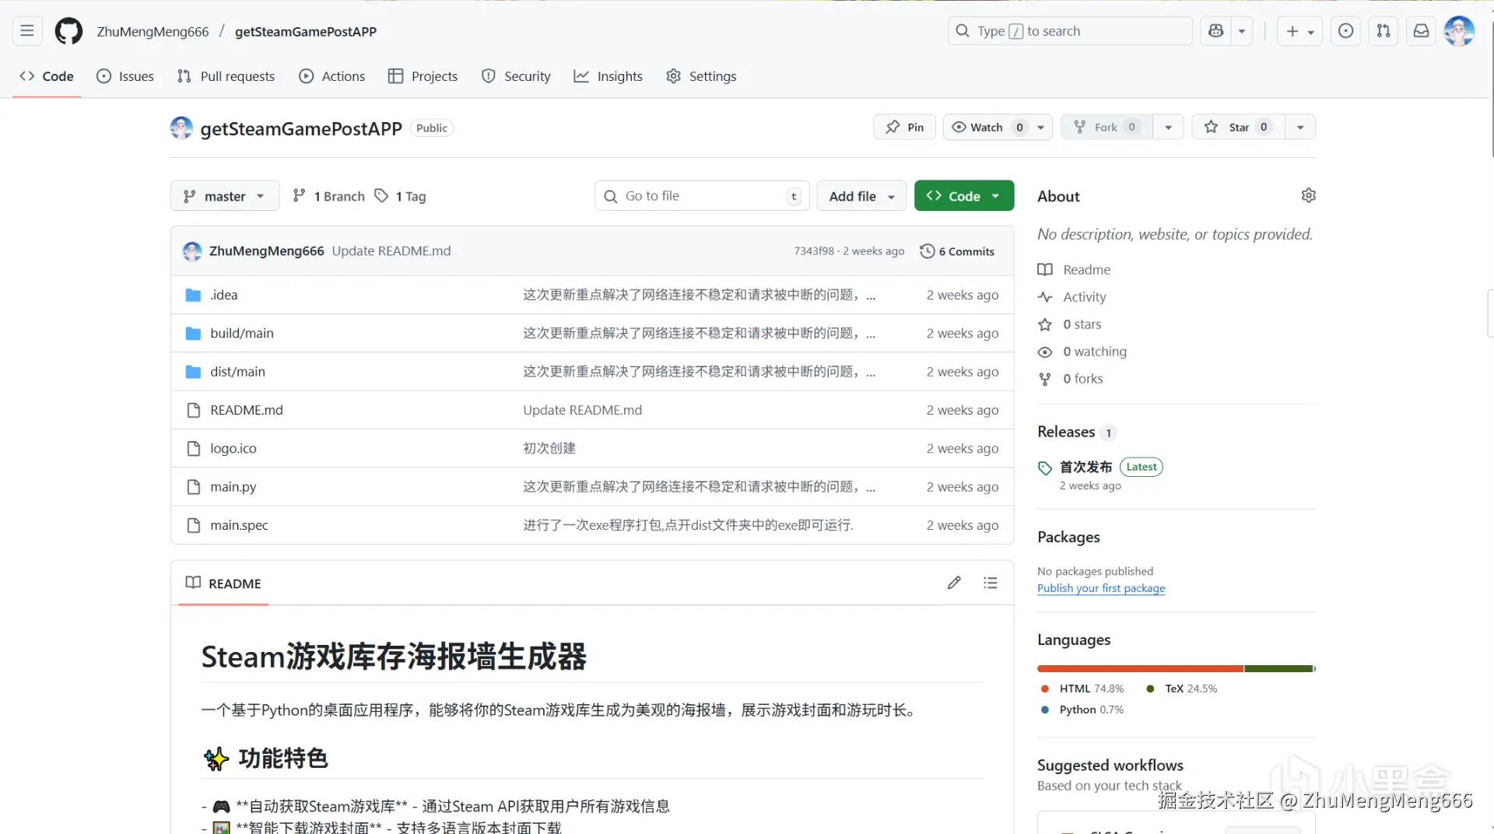The image size is (1494, 834).
Task: Open the Pull requests tab
Action: point(226,76)
